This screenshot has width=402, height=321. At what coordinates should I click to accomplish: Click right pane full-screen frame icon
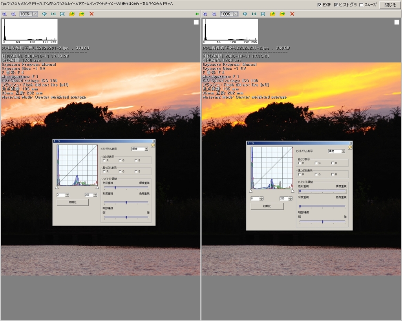pos(263,14)
